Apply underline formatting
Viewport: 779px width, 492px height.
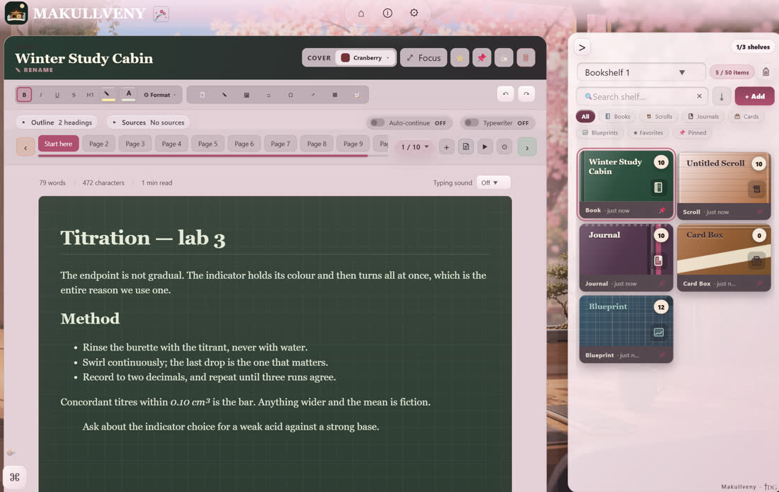pos(57,95)
